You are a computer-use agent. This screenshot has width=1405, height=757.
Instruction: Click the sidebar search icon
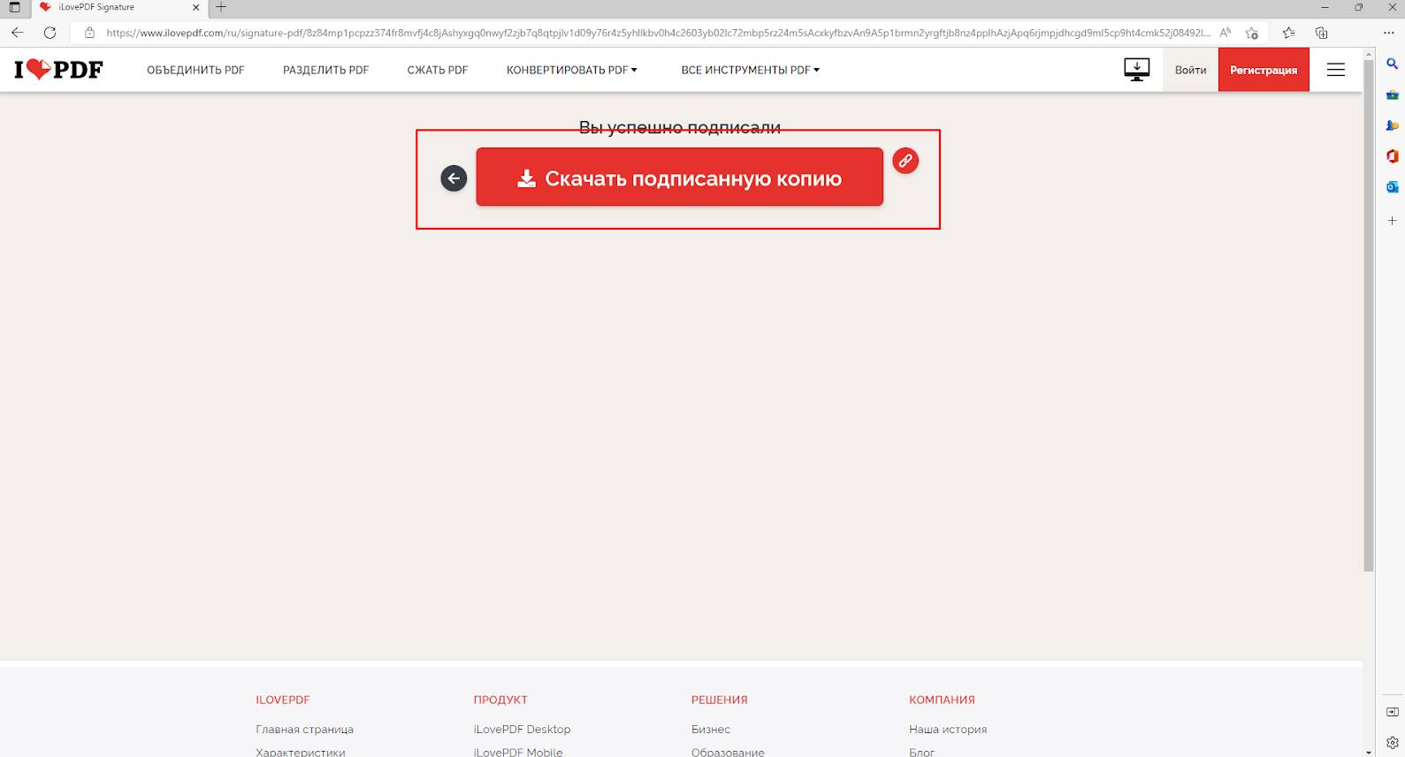[1392, 64]
